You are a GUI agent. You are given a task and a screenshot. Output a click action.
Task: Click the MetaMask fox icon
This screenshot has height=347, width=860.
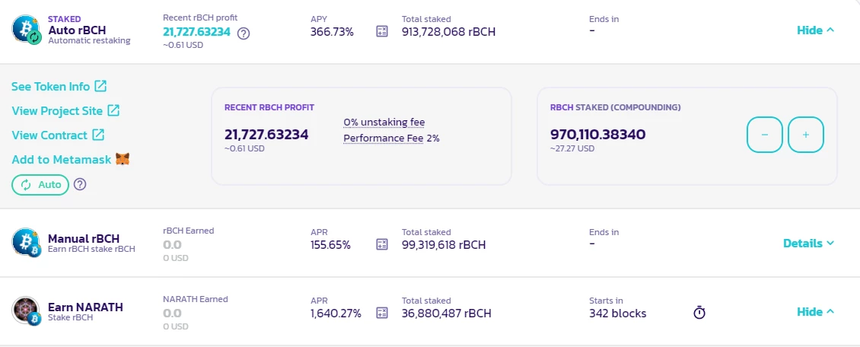[123, 160]
